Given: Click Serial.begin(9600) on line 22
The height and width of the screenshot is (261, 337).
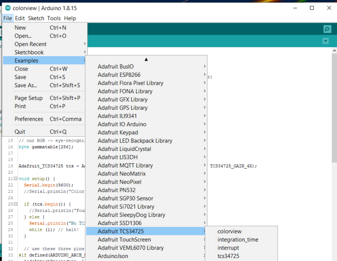Looking at the screenshot, I should (x=49, y=185).
